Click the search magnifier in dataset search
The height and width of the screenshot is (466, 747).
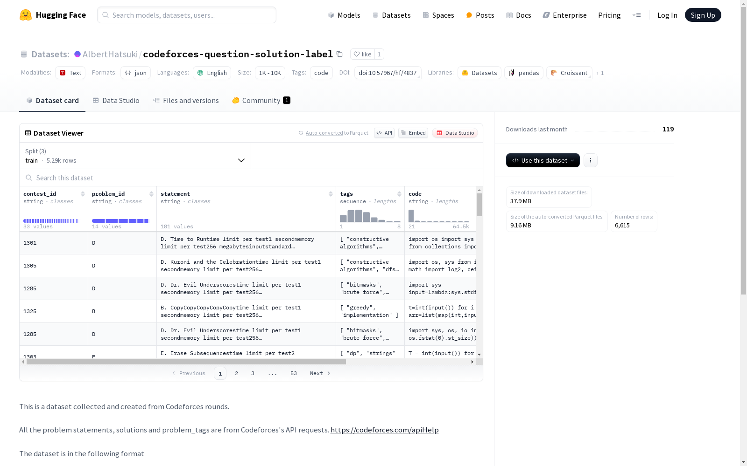point(29,178)
